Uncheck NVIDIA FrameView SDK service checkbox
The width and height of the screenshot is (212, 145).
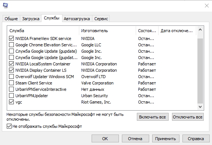click(x=11, y=38)
